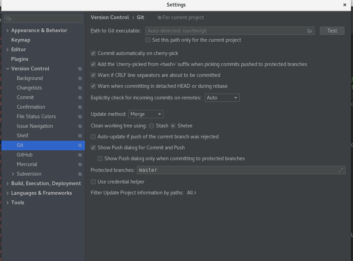Open the Plugins settings page
The width and height of the screenshot is (353, 261).
click(19, 59)
